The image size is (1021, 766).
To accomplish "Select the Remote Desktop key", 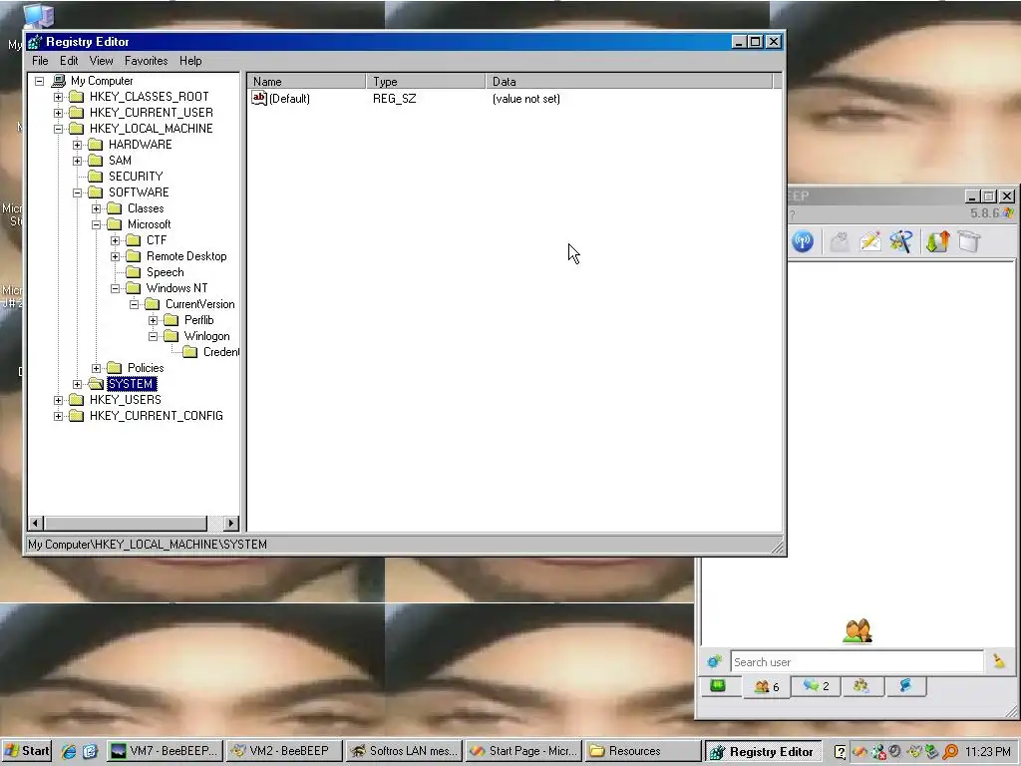I will point(186,256).
